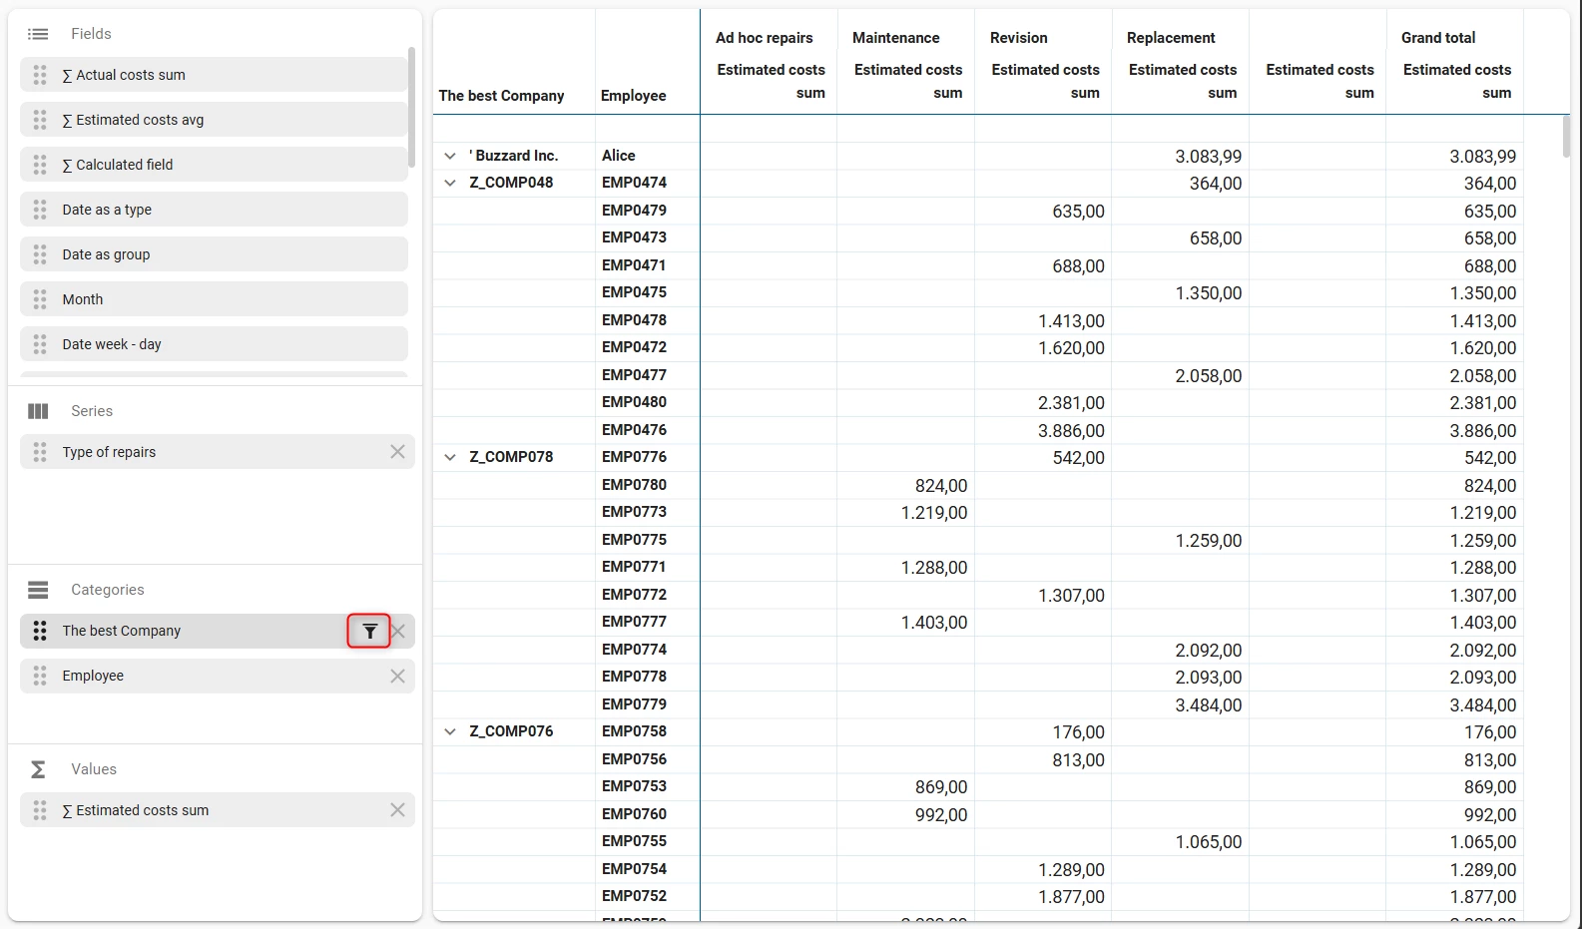
Task: Click the Z_COMP048 company name
Action: click(x=511, y=183)
